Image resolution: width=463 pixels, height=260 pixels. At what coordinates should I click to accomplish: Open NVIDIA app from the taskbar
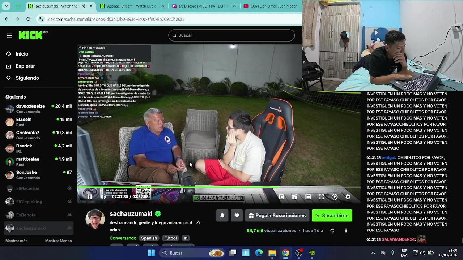pyautogui.click(x=312, y=253)
